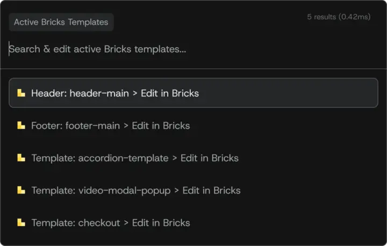Image resolution: width=387 pixels, height=246 pixels.
Task: Click the icon next to accordion-template
Action: (21, 158)
